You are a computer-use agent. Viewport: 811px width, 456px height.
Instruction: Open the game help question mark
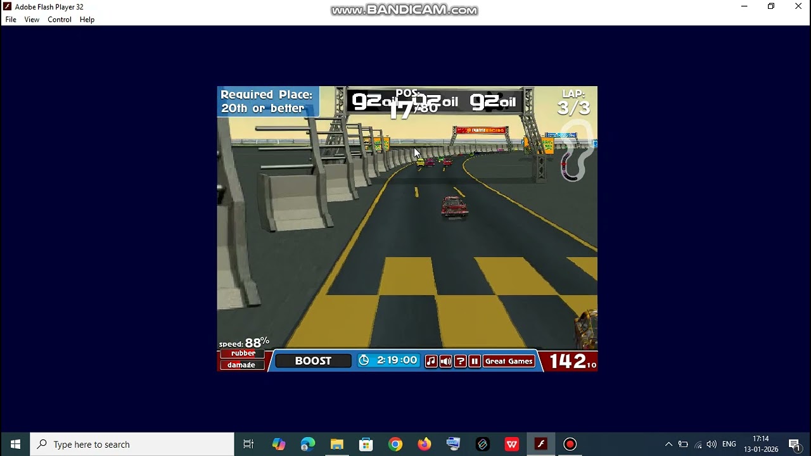point(460,361)
